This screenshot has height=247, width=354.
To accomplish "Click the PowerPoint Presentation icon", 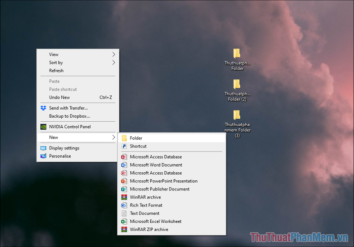I will pyautogui.click(x=124, y=181).
